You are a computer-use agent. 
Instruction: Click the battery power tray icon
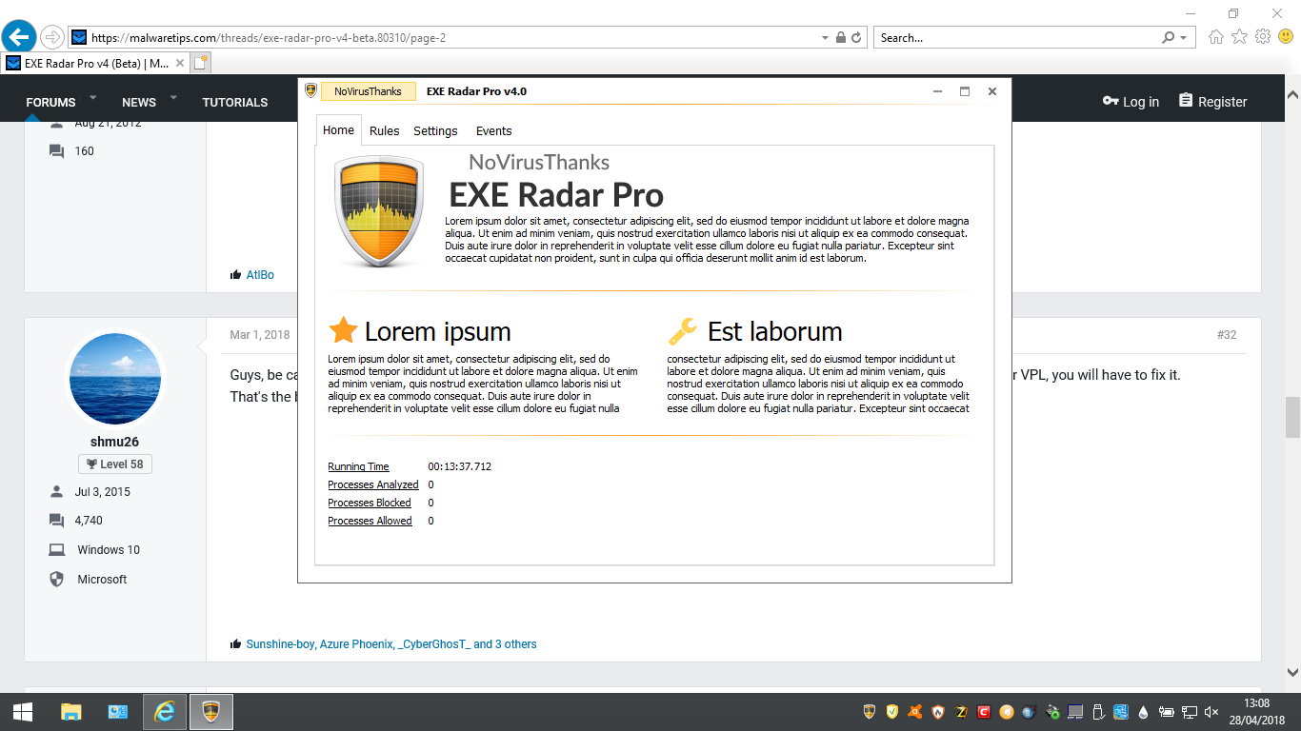1167,712
